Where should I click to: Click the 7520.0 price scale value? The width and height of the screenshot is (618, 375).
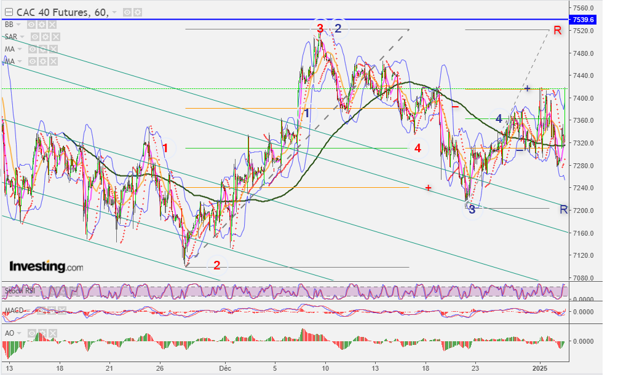click(584, 31)
